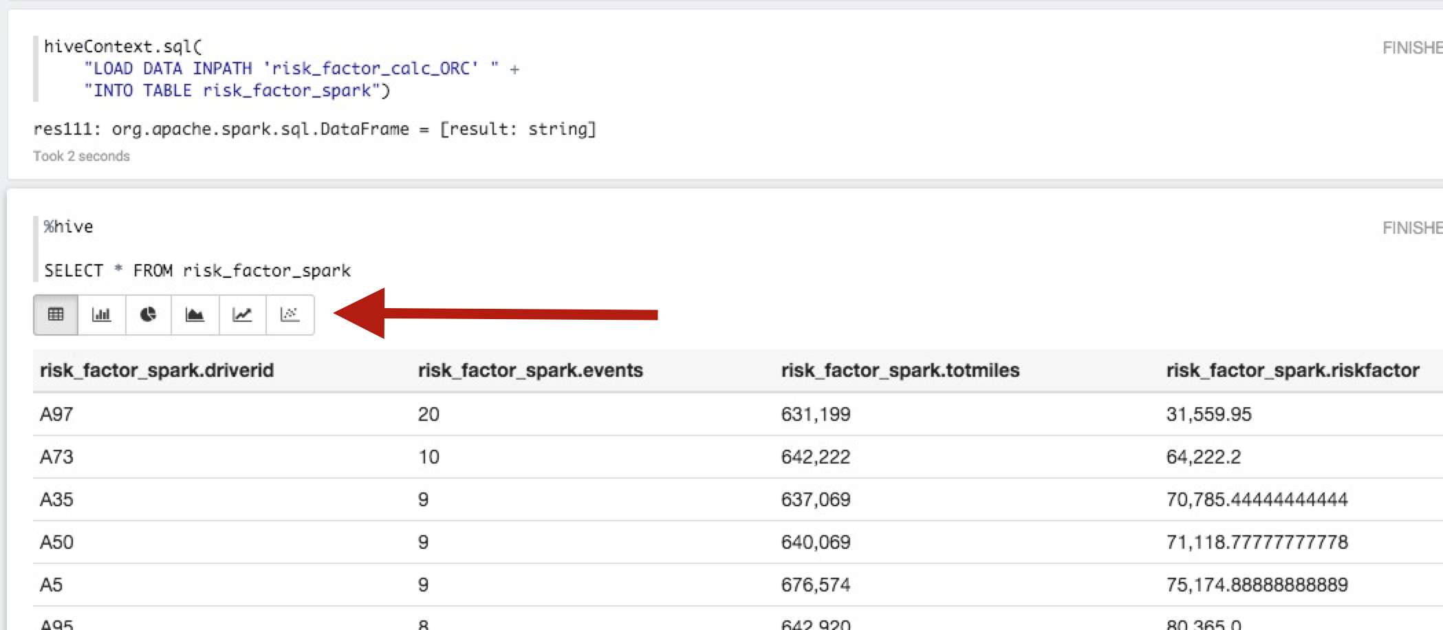Click events value 10 in row A73
The image size is (1443, 630).
[x=428, y=457]
